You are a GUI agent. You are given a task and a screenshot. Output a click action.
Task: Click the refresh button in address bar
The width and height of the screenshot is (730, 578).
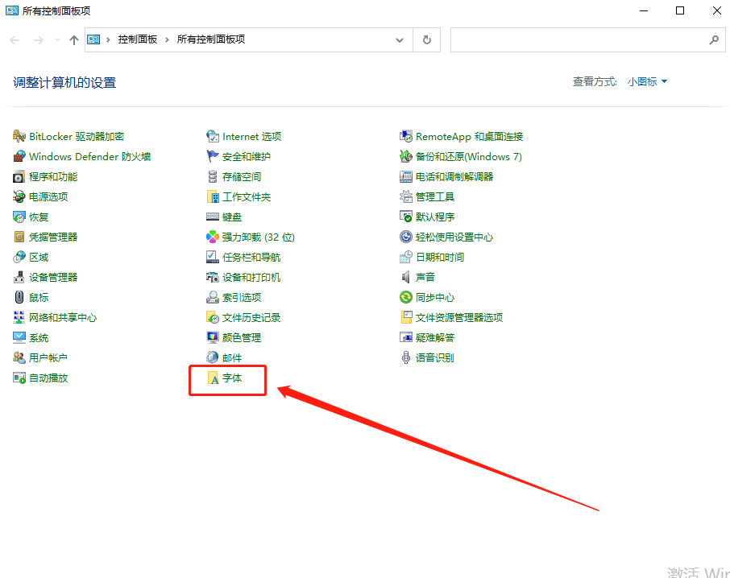pos(427,39)
